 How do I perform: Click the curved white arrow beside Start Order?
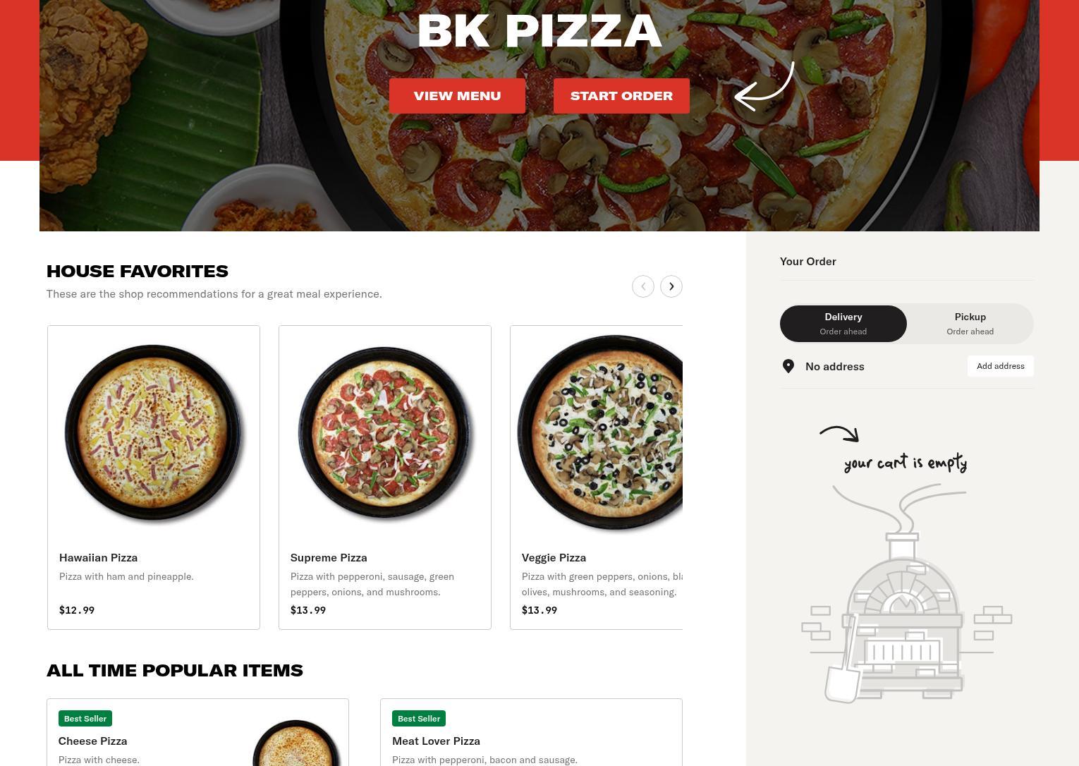tap(764, 86)
